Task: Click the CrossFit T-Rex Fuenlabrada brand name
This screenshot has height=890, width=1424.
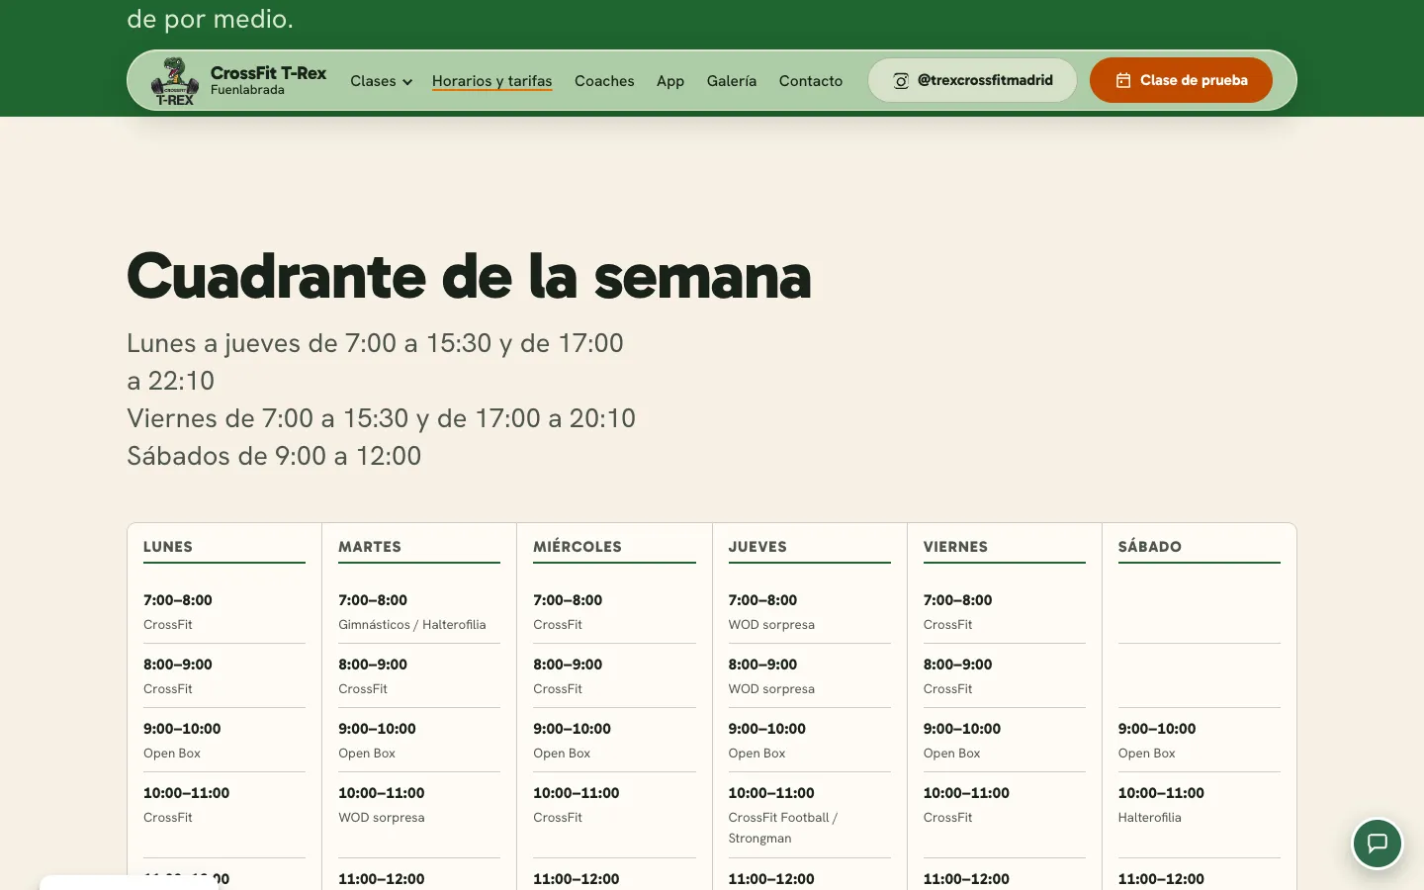Action: point(268,80)
